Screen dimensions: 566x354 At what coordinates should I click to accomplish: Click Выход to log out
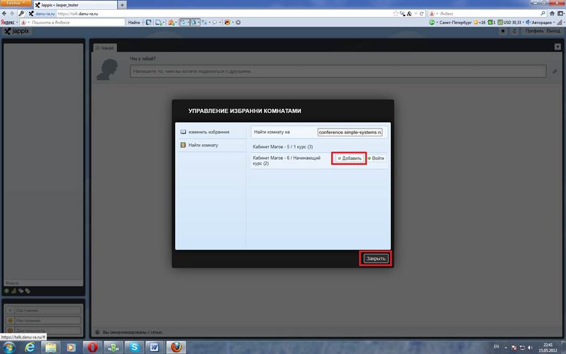click(x=554, y=31)
